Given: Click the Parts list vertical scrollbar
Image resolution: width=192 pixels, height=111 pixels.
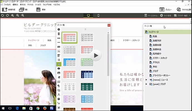Looking at the screenshot, I should (108, 55).
